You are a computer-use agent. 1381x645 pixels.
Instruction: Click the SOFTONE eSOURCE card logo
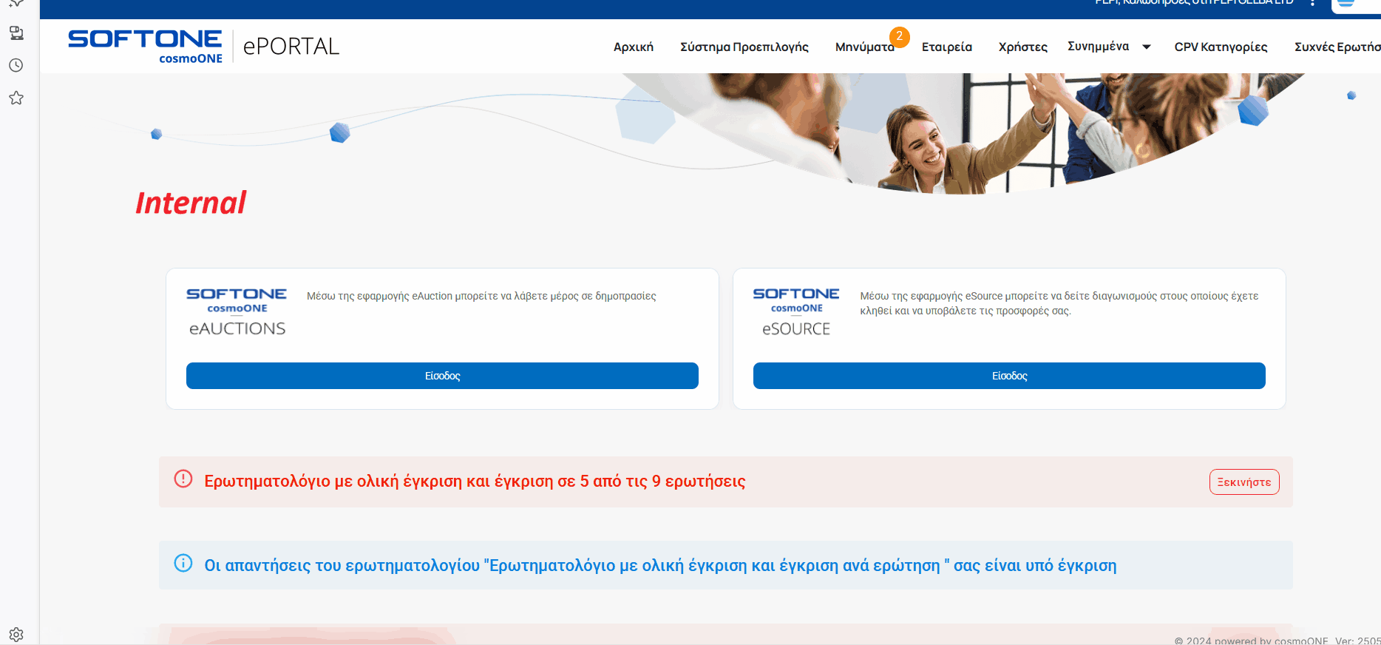pyautogui.click(x=796, y=312)
